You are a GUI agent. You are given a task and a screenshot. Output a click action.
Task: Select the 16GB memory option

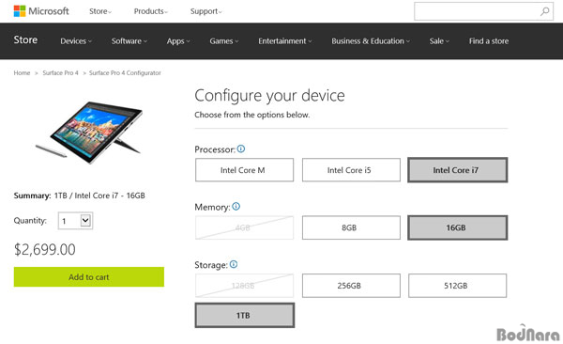[x=458, y=227]
